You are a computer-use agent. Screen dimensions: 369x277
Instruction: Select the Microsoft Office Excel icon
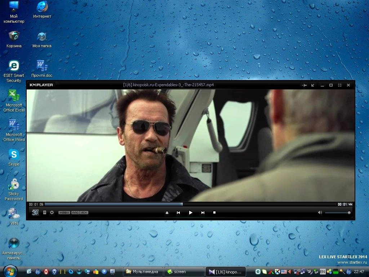pos(14,101)
